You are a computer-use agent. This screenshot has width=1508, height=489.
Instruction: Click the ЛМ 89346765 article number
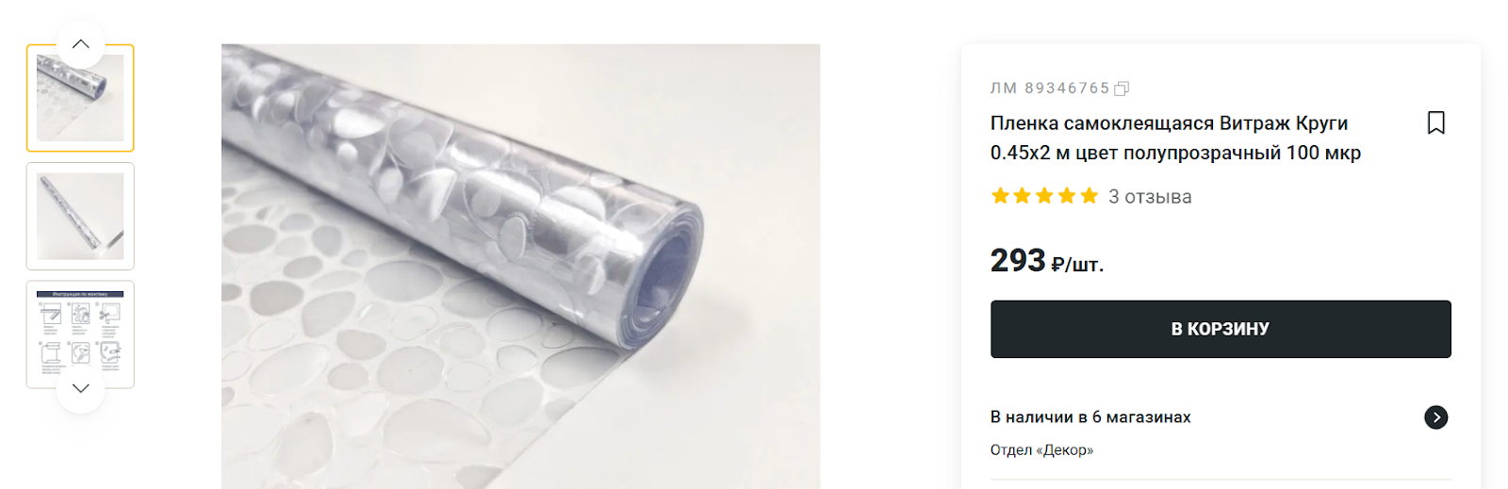pyautogui.click(x=1050, y=89)
